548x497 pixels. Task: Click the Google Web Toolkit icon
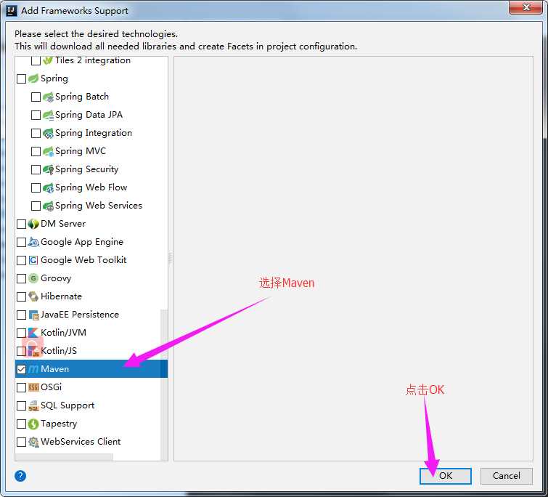(x=33, y=260)
